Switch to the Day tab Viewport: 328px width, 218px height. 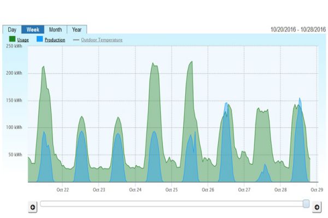point(12,29)
